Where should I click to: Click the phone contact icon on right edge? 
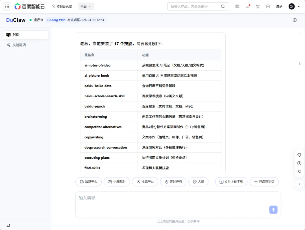[299, 171]
